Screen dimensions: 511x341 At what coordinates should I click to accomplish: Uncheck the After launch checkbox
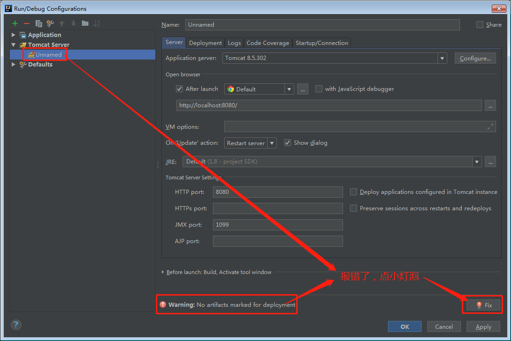click(180, 89)
